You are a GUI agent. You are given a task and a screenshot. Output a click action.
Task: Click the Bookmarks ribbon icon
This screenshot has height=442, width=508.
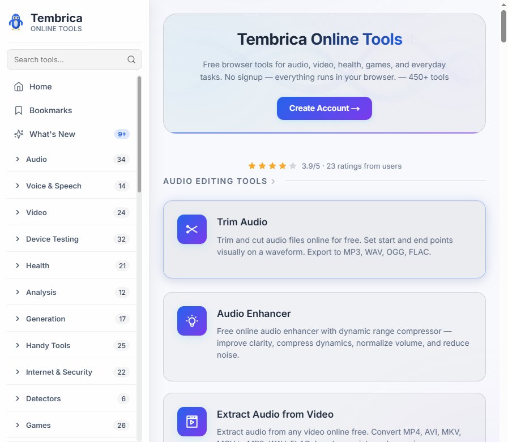(19, 110)
